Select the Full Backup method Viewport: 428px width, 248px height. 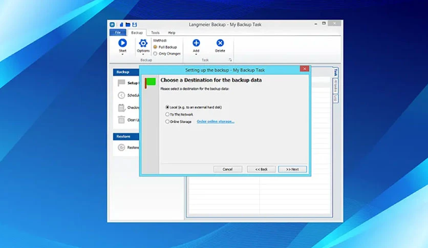click(x=165, y=47)
